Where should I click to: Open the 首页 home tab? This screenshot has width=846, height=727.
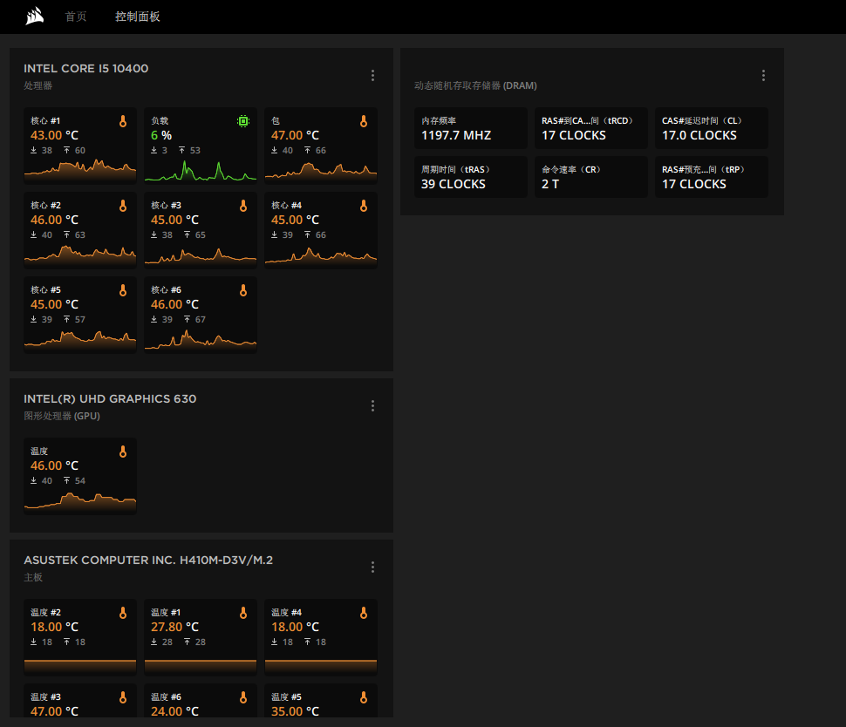pos(76,17)
